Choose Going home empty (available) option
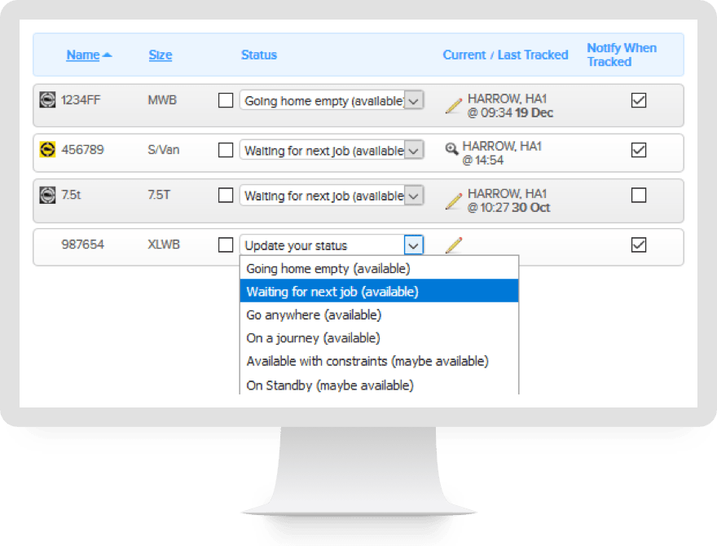 tap(379, 268)
